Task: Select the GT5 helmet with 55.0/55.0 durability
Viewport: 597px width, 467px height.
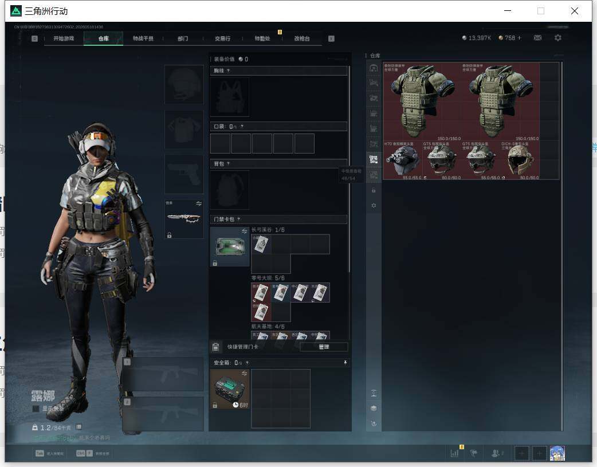Action: coord(481,160)
